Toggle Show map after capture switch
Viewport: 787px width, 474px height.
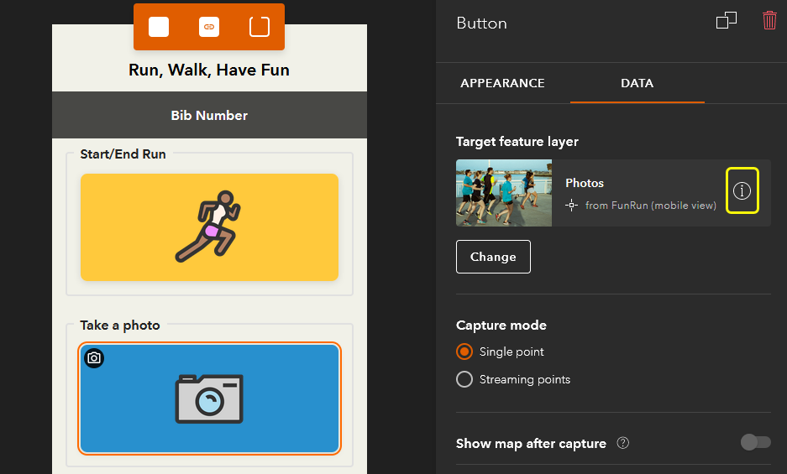[755, 442]
